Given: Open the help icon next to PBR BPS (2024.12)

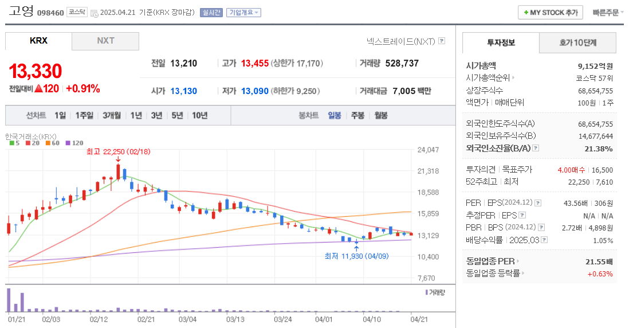Looking at the screenshot, I should (541, 227).
